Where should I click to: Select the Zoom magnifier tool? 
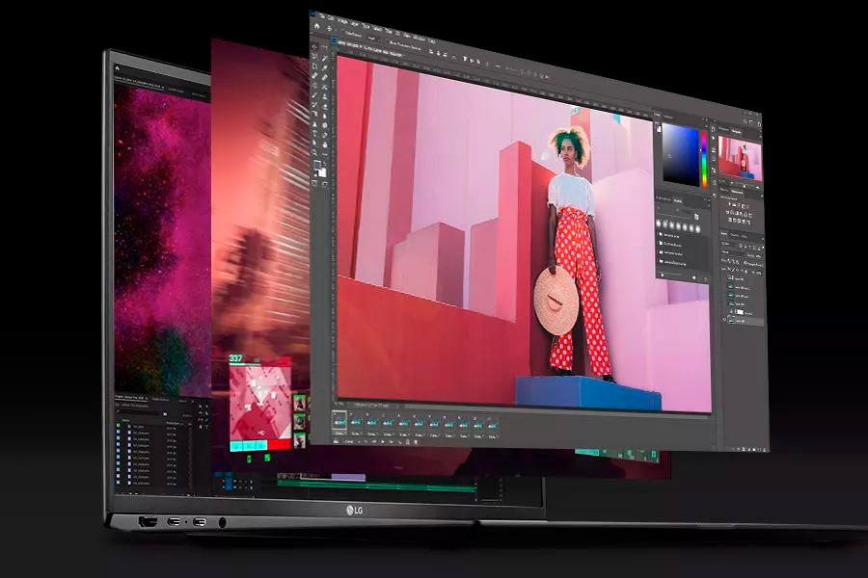313,152
